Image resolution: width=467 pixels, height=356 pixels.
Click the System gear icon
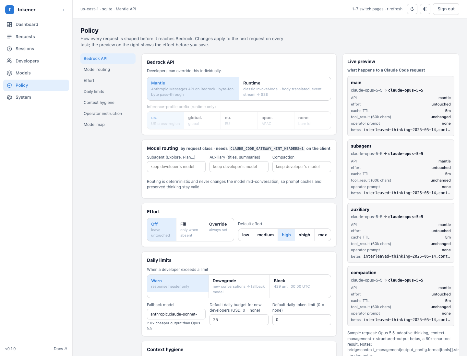point(9,97)
